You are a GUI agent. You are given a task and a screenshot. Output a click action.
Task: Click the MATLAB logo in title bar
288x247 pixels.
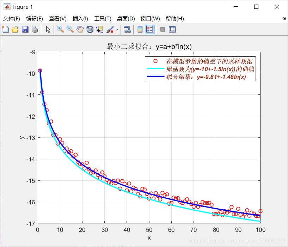pyautogui.click(x=7, y=7)
